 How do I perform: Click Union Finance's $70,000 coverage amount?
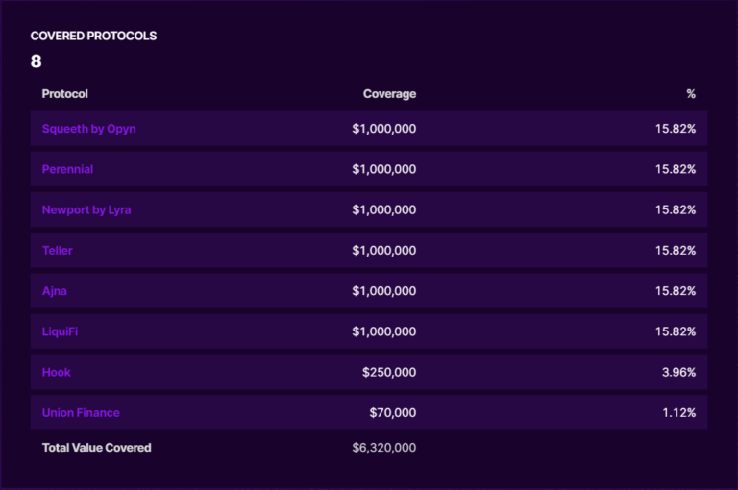click(x=392, y=413)
